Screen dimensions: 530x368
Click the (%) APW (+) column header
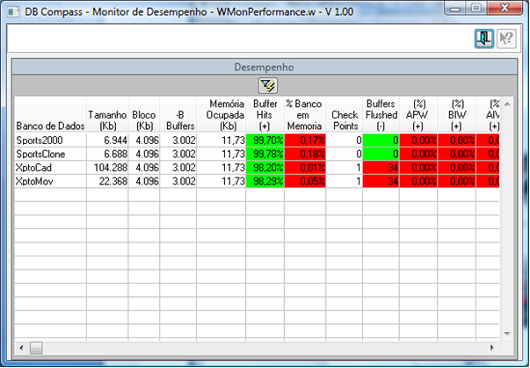tap(418, 115)
